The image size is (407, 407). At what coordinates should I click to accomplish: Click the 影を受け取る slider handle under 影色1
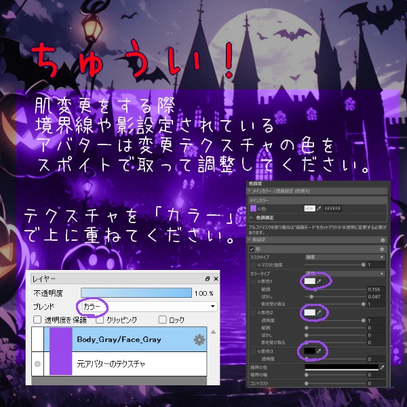click(x=363, y=304)
